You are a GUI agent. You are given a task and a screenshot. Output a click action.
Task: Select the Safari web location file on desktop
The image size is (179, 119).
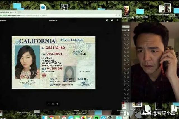[43, 7]
